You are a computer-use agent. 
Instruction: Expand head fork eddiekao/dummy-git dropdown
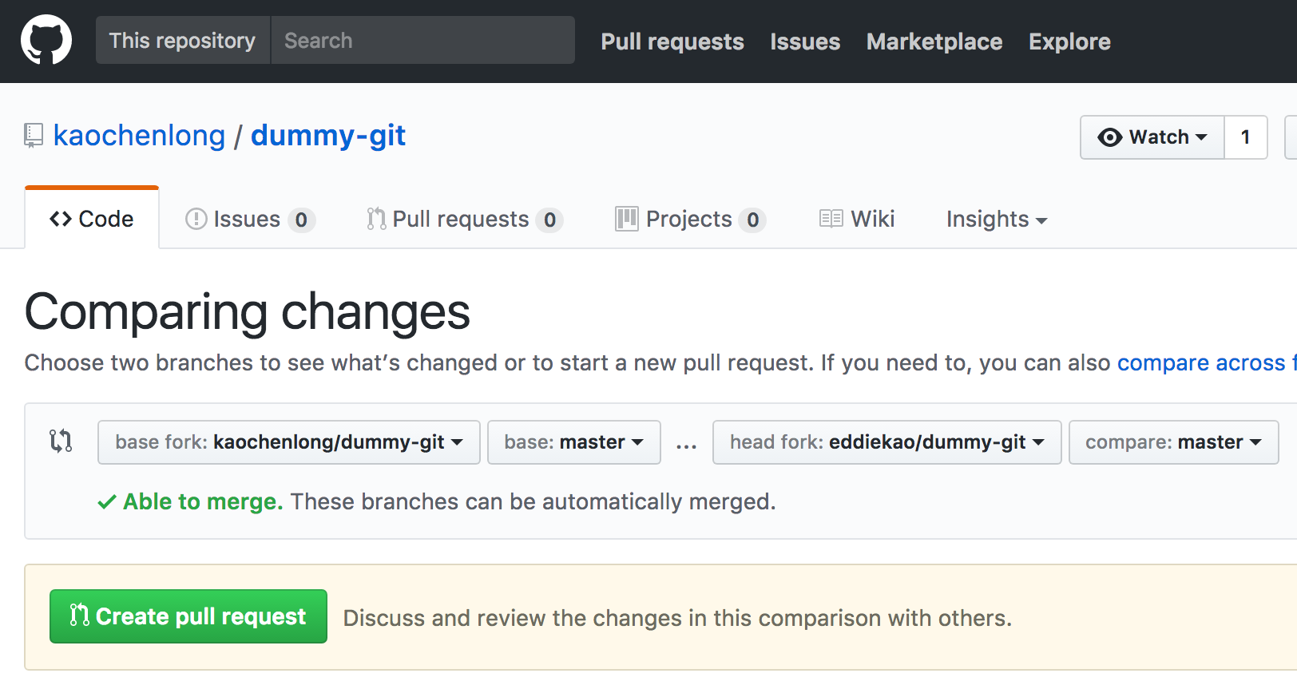pos(886,442)
